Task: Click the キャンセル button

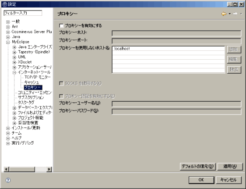Action: click(x=228, y=180)
